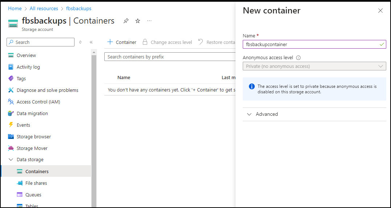Screen dimensions: 391x208
Task: Open Storage browser from sidebar
Action: (34, 136)
